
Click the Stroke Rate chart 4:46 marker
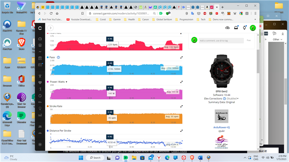pyautogui.click(x=110, y=112)
